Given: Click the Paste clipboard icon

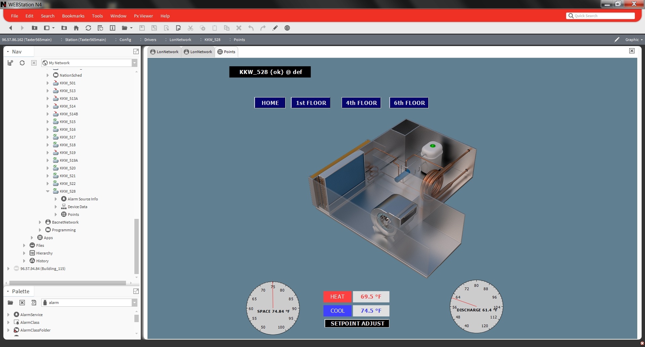Looking at the screenshot, I should [x=215, y=28].
